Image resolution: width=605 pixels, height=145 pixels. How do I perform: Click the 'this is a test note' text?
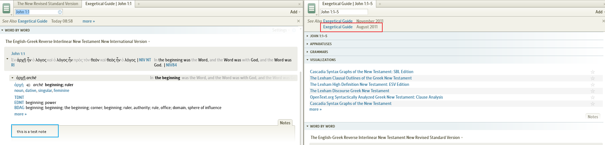[x=32, y=132]
